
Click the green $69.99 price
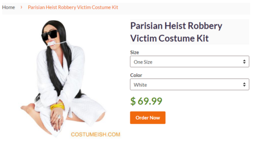coord(146,101)
